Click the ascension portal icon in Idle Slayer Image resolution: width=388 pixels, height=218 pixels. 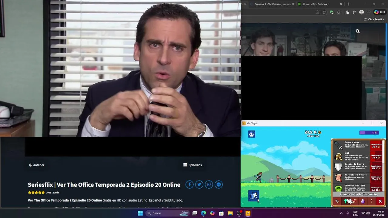pyautogui.click(x=252, y=134)
